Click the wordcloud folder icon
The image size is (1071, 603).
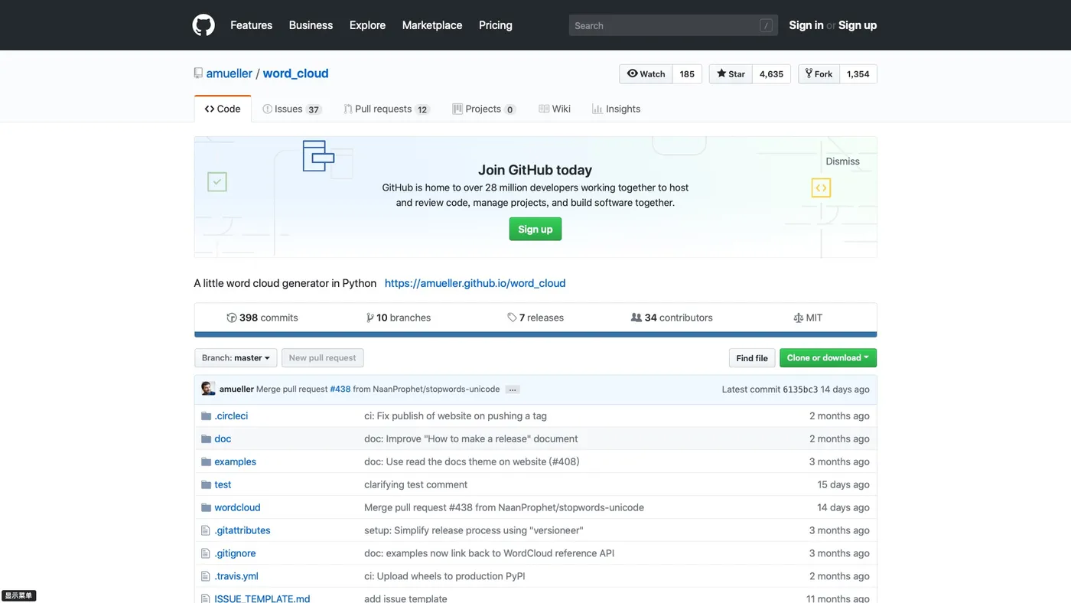(206, 507)
